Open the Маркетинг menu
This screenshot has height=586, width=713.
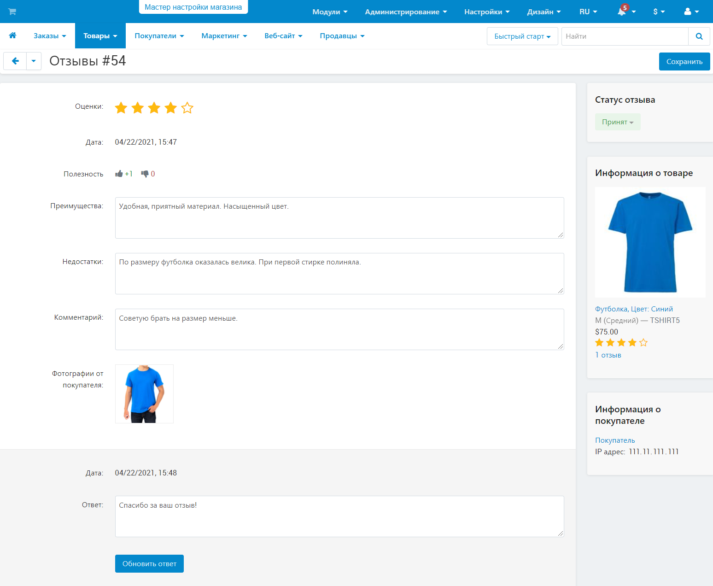coord(224,36)
